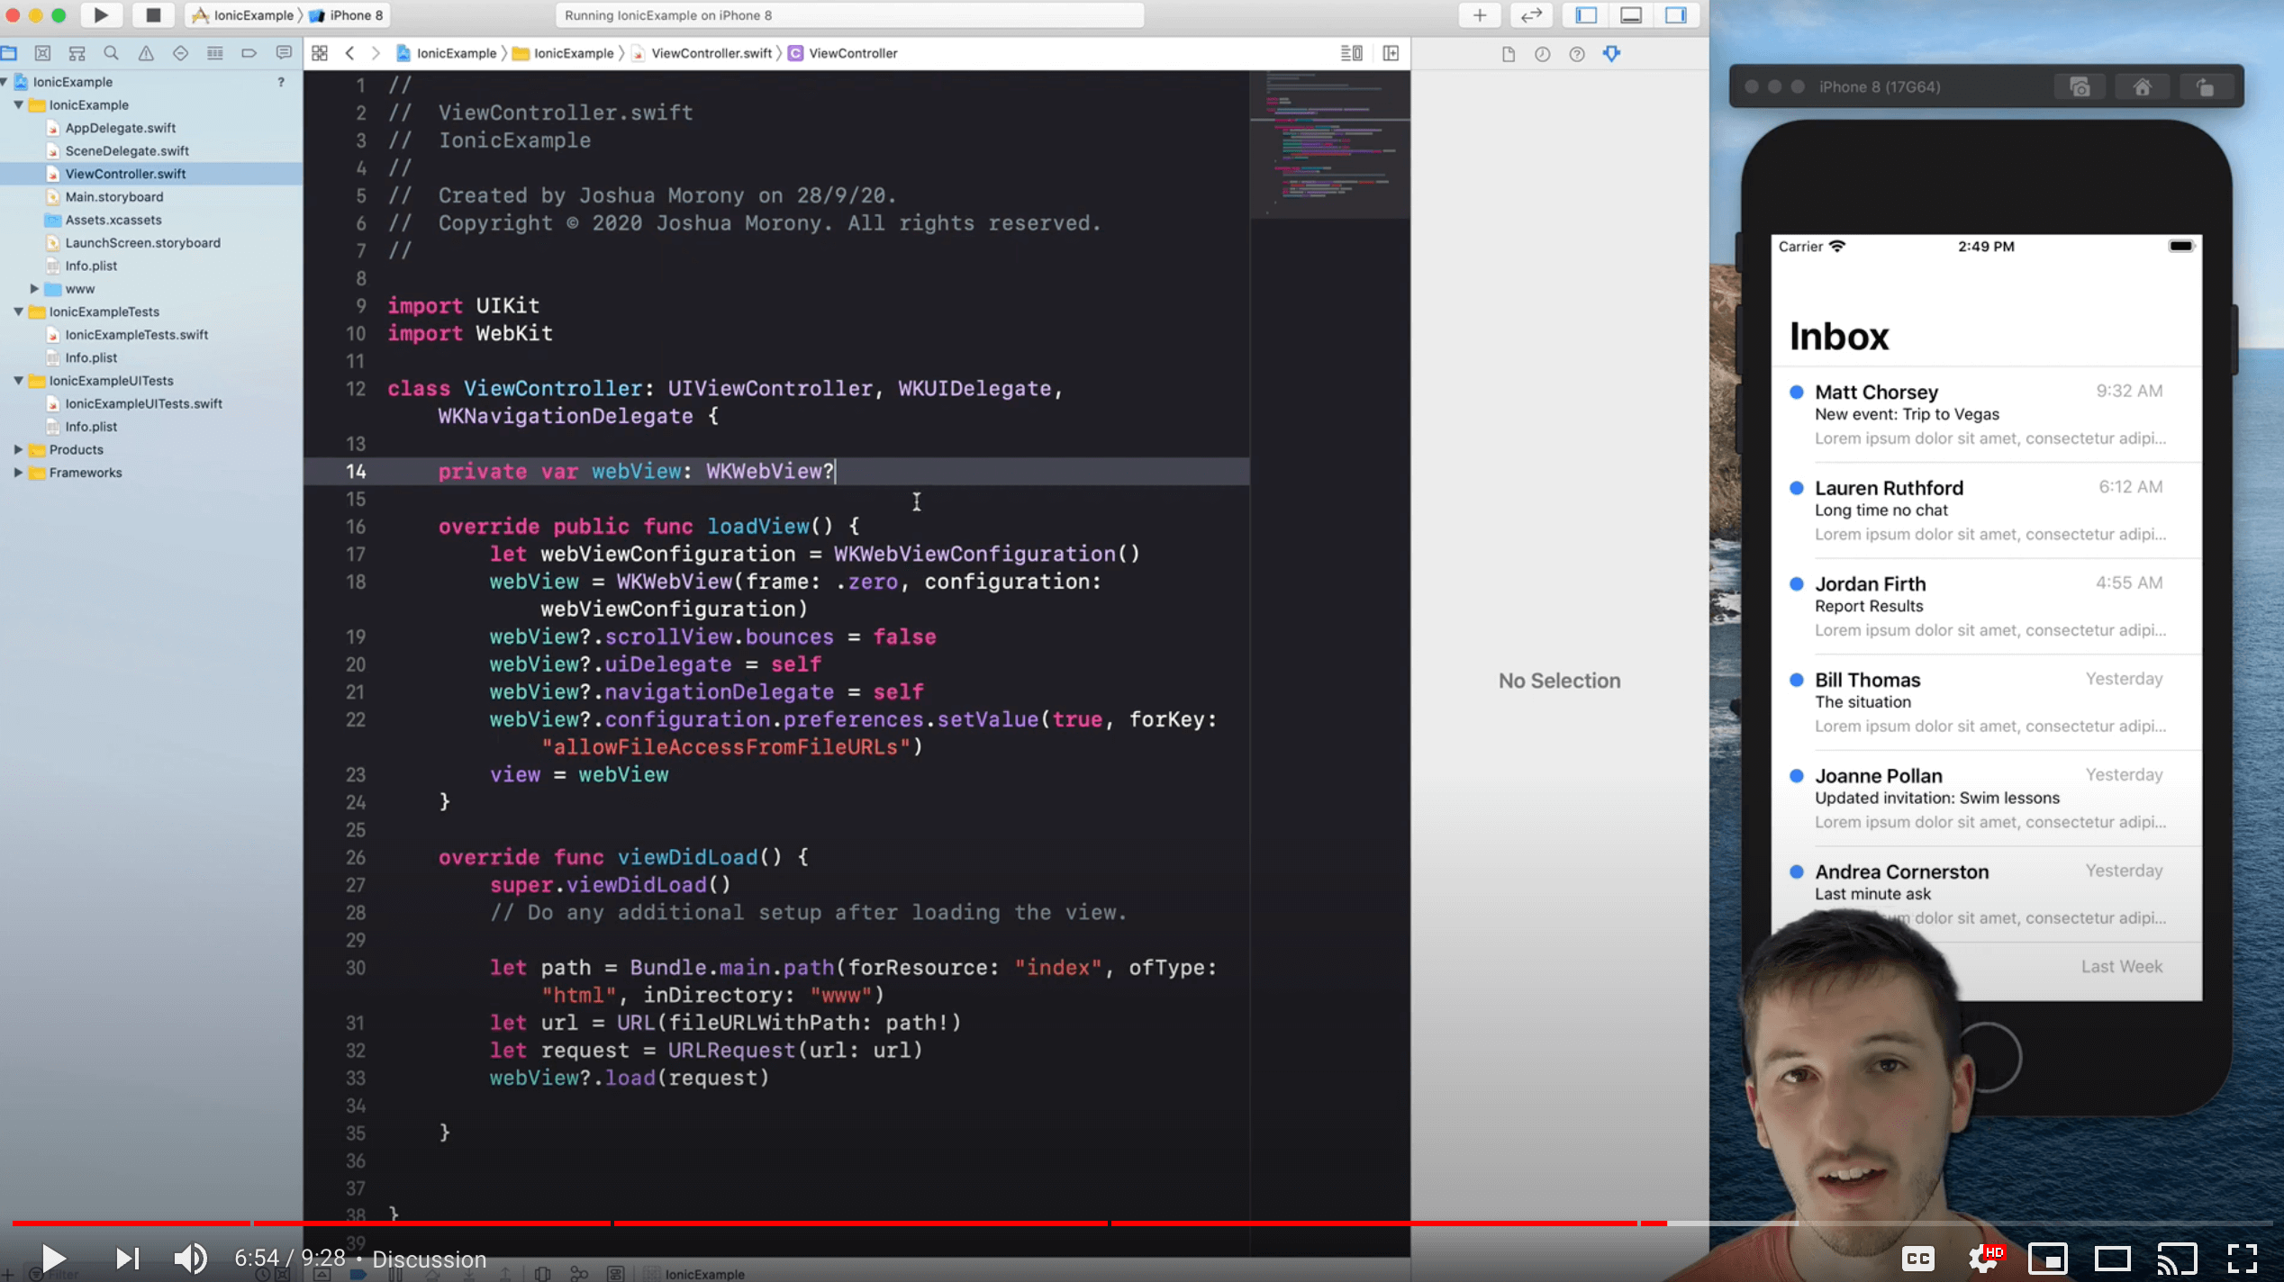Screen dimensions: 2284x1282
Task: Click the ViewController tab in editor
Action: [x=852, y=53]
